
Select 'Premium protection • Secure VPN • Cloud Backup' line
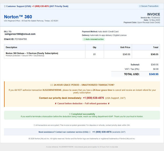25,56
